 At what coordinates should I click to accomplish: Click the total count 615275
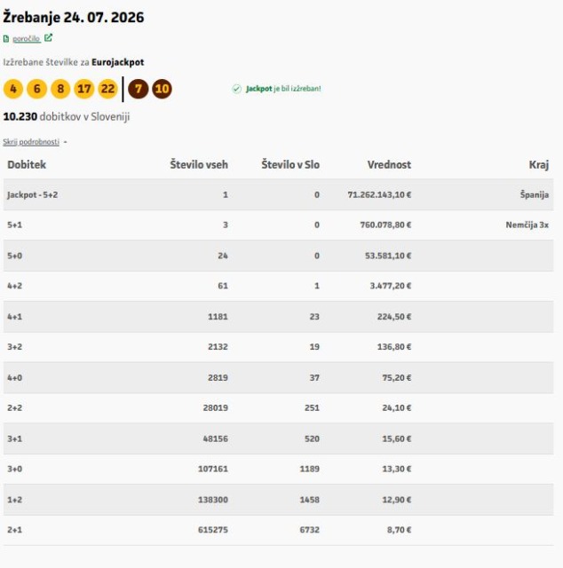(x=213, y=530)
